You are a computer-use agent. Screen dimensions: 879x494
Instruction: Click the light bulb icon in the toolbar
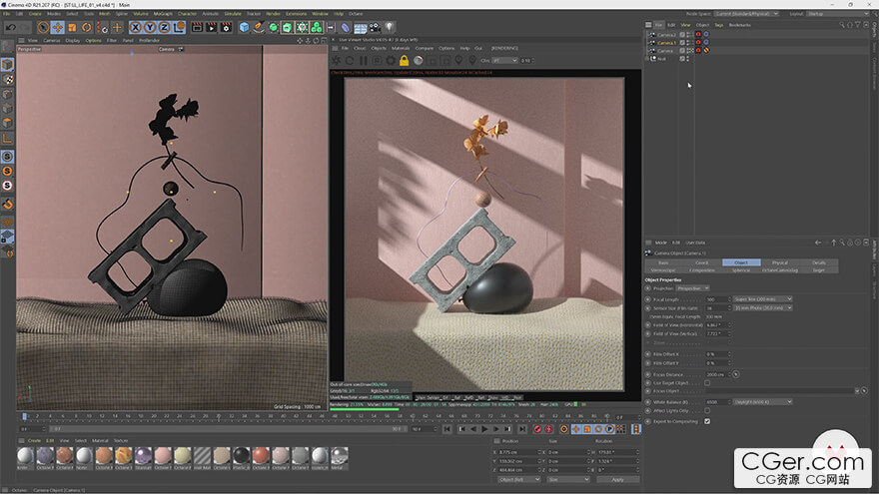click(389, 27)
